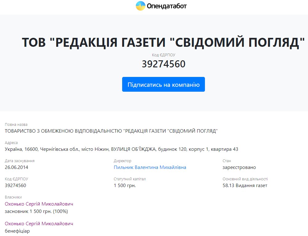Open director Пильник Валентина Михайлівна's profile link
Screen dimensions: 308x236
[x=150, y=167]
